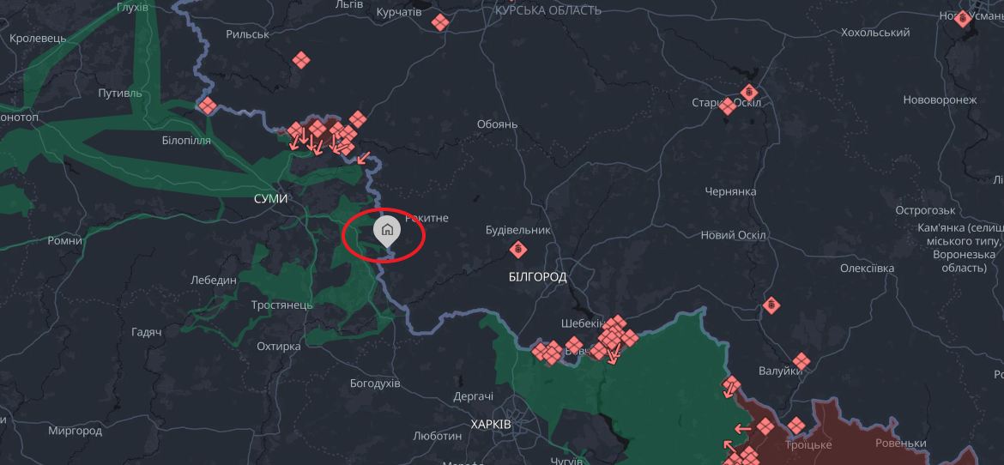The image size is (1004, 465).
Task: Select the headquarters marker above Старий Оскіл label
Action: [750, 93]
